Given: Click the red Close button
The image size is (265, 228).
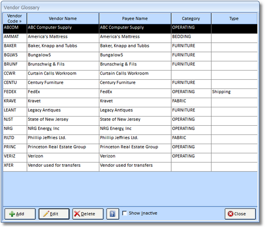Looking at the screenshot, I should 240,214.
